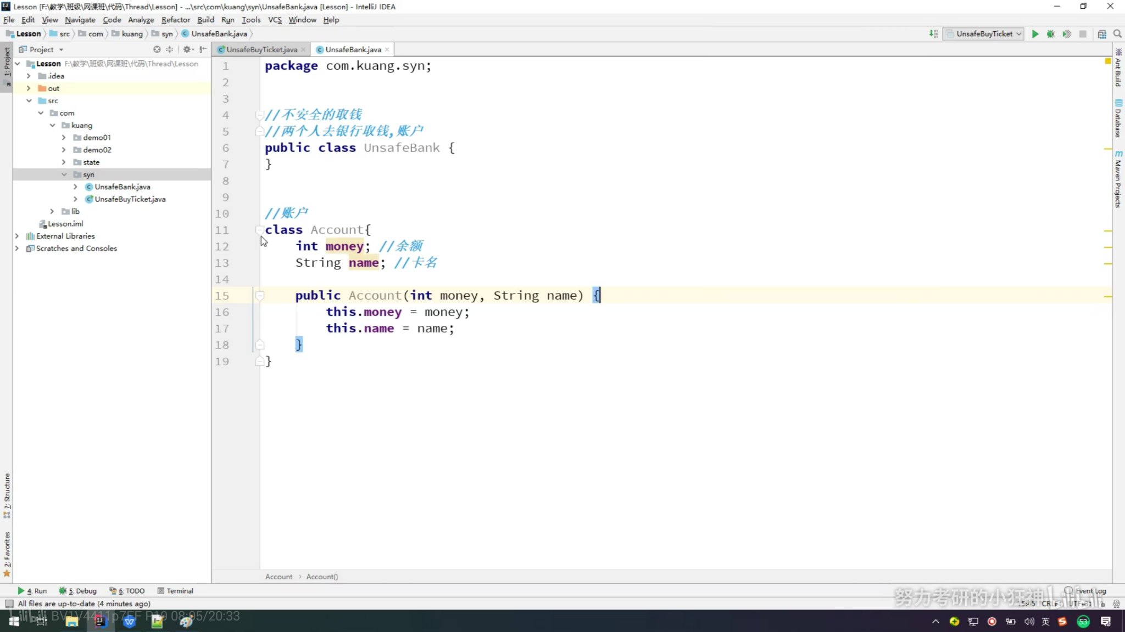This screenshot has height=632, width=1125.
Task: Click the Collapse All icon in Project panel
Action: tap(170, 49)
